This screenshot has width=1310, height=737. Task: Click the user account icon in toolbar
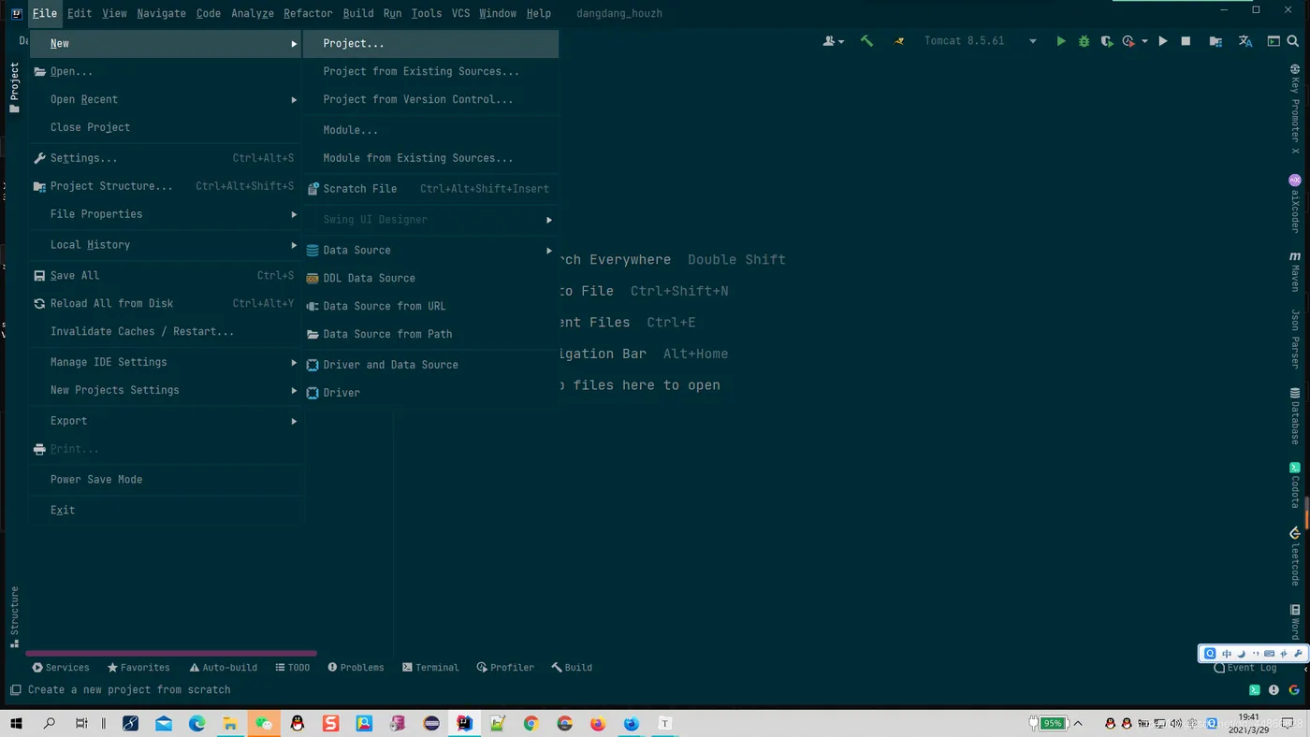pos(833,41)
